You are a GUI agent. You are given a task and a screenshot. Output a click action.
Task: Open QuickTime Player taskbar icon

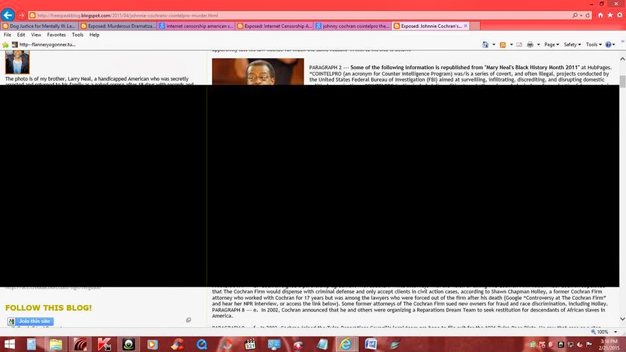tap(201, 344)
